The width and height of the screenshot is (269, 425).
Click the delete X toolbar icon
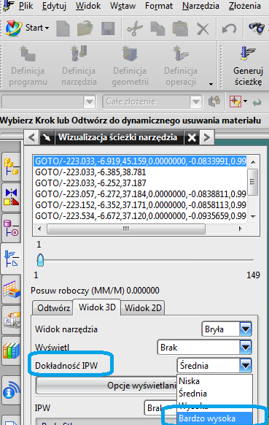tap(203, 28)
